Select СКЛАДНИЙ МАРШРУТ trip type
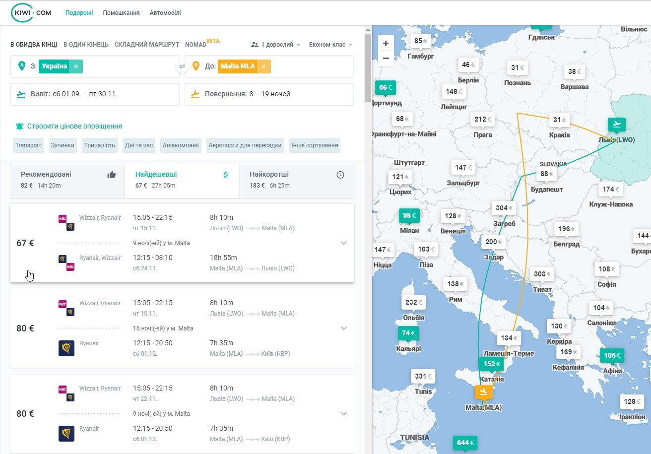651x454 pixels. tap(147, 45)
